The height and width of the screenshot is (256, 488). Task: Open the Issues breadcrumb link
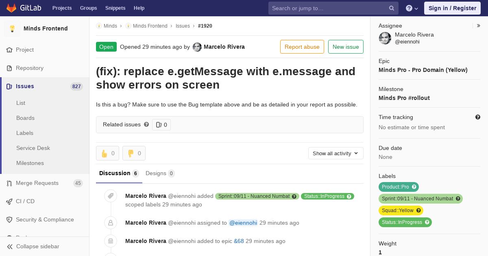click(x=183, y=26)
